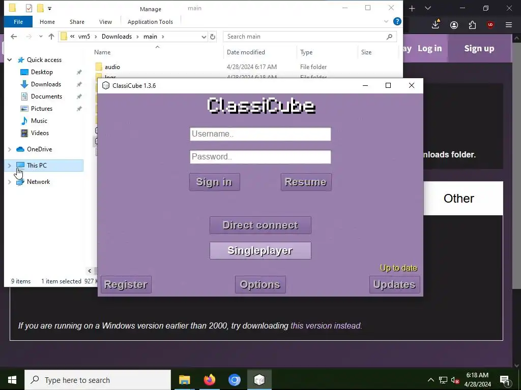
Task: Sort by the Type column header
Action: click(306, 52)
